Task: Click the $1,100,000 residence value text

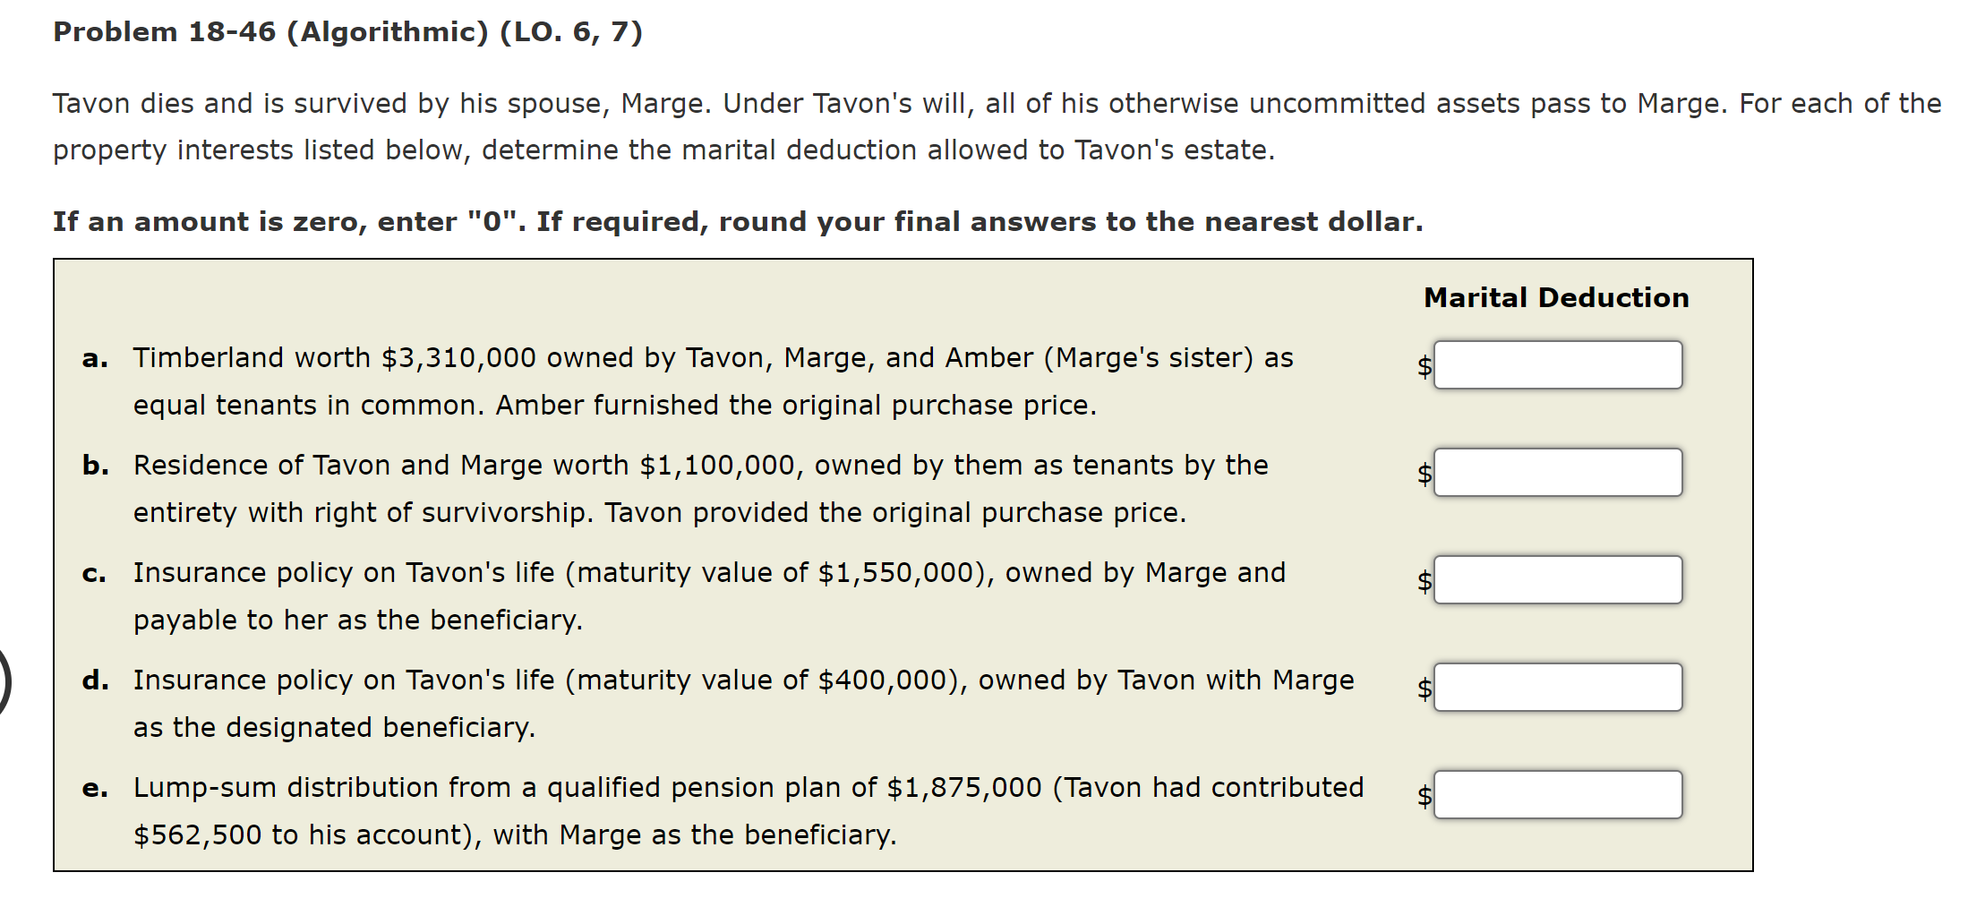Action: pos(716,465)
